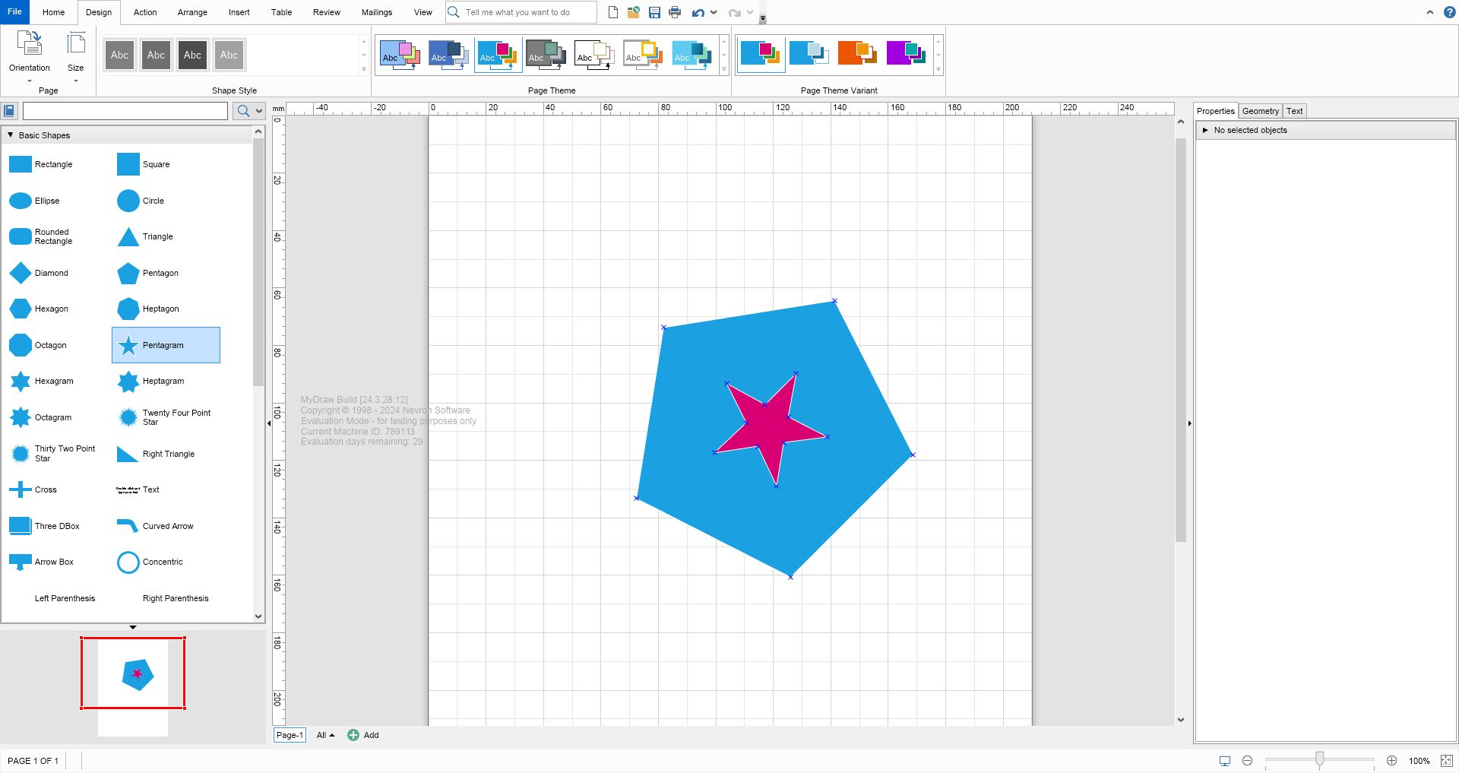Switch to the Insert ribbon tab

[239, 12]
